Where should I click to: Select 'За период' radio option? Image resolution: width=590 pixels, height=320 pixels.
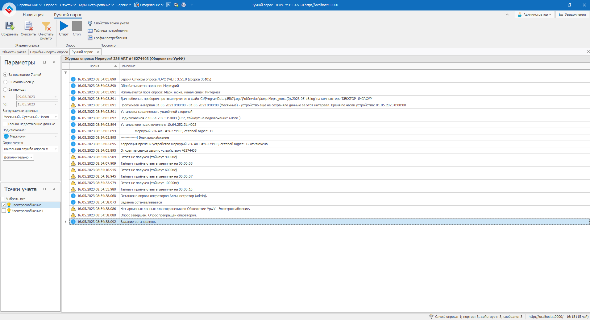tap(5, 89)
